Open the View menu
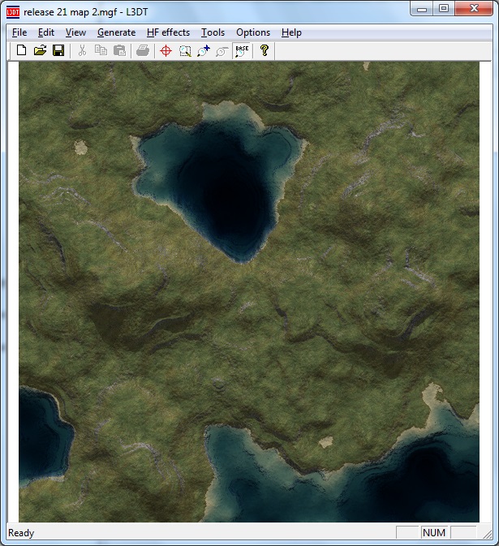Viewport: 499px width, 546px height. (x=75, y=32)
